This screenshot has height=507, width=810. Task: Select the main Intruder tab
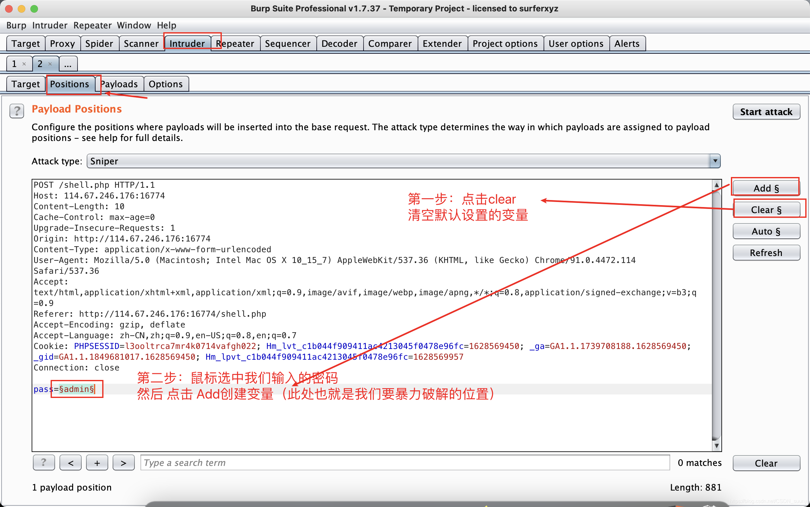point(187,44)
